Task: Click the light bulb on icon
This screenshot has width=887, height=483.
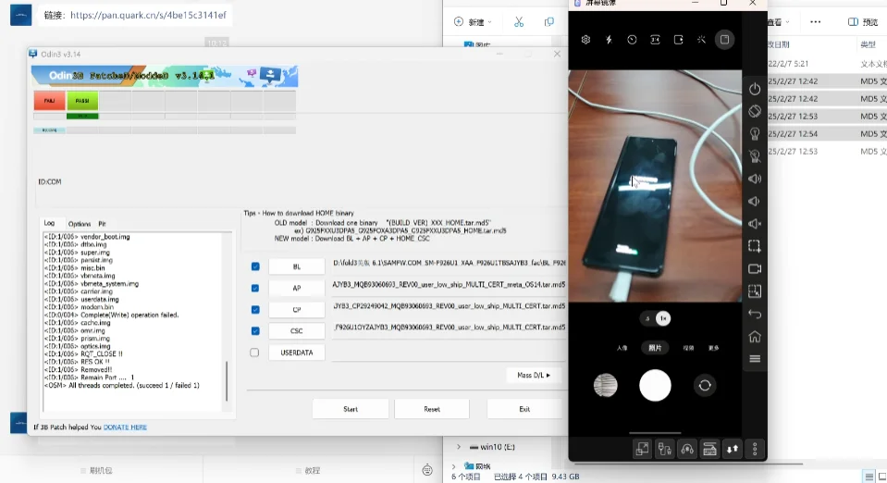Action: [755, 133]
